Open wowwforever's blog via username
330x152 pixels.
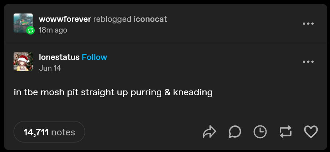[65, 19]
